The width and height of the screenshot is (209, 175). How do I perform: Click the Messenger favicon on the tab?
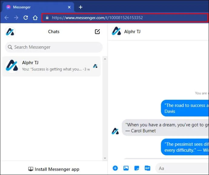point(8,7)
